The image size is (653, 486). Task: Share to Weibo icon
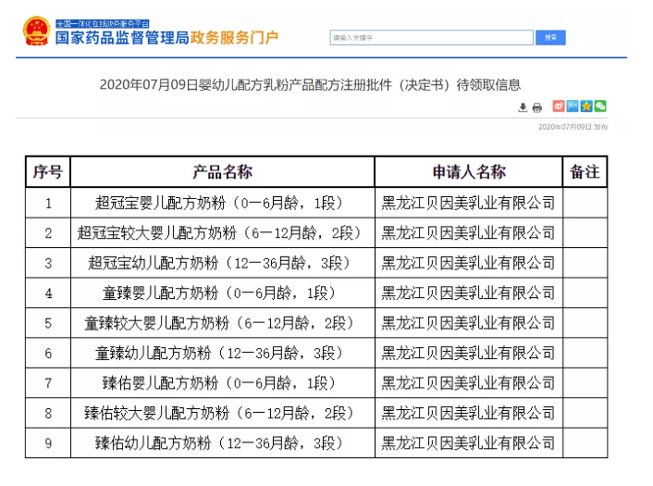coord(559,106)
